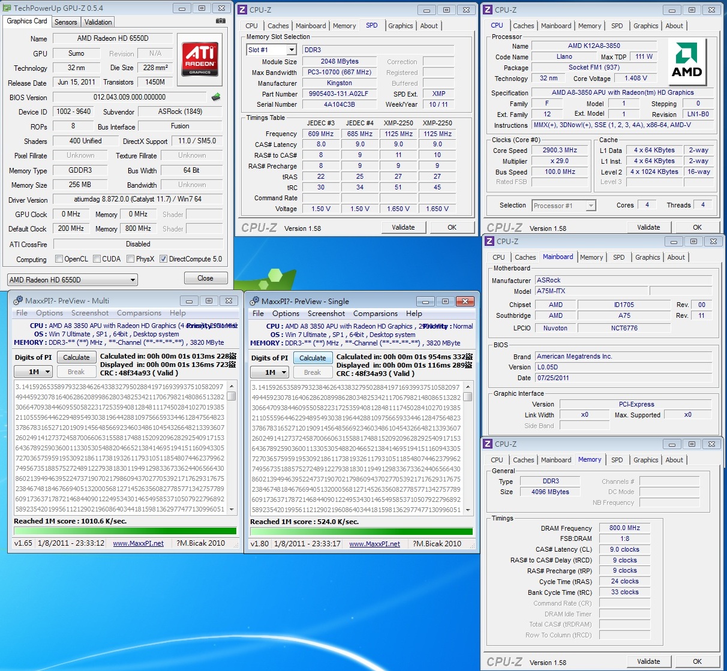
Task: Expand the AMD Radeon HD 6550D GPU dropdown
Action: pyautogui.click(x=133, y=280)
